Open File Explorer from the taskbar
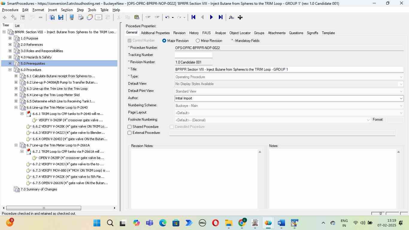The image size is (409, 230). 229,223
